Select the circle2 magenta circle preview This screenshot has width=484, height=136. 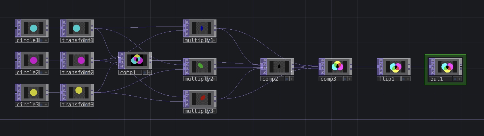pyautogui.click(x=33, y=60)
